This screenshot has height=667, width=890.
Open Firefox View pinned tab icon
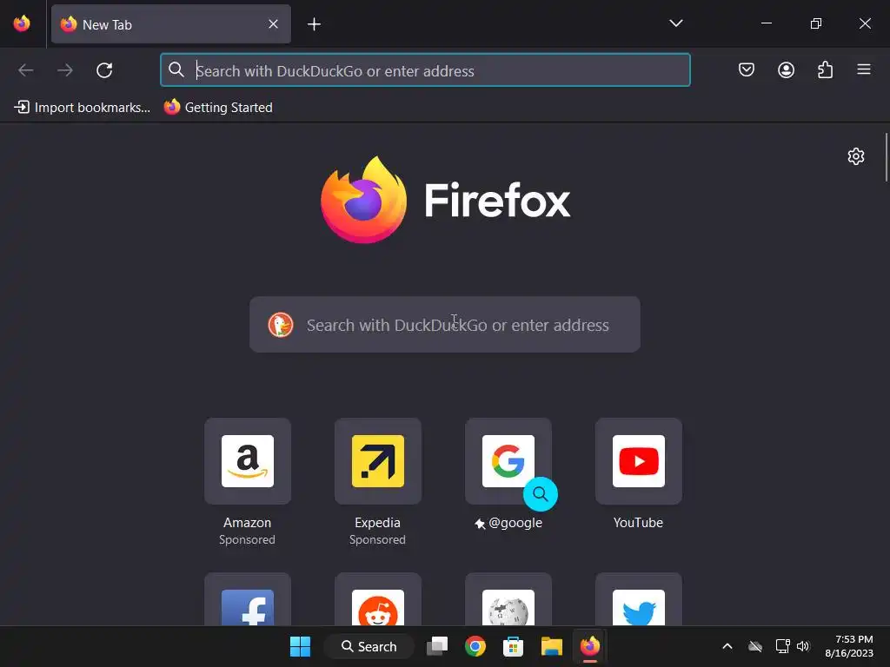point(22,23)
